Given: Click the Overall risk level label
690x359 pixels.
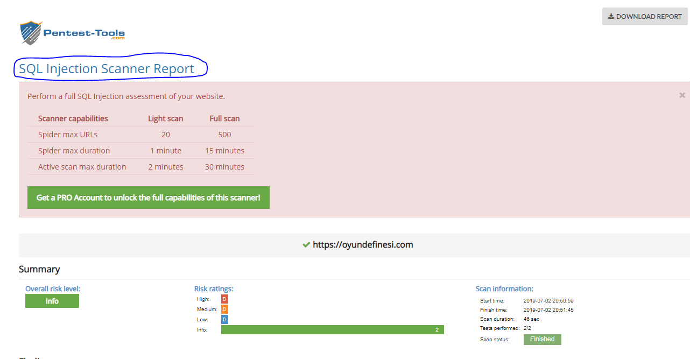Looking at the screenshot, I should tap(53, 289).
